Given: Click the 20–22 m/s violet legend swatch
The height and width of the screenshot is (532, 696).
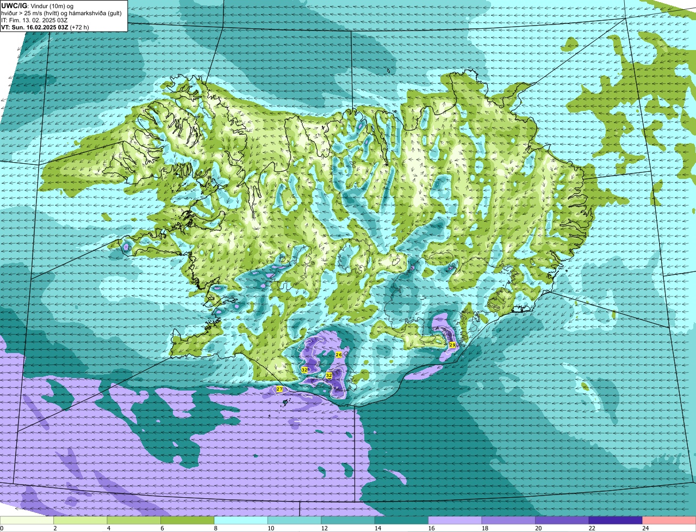Looking at the screenshot, I should (x=562, y=521).
